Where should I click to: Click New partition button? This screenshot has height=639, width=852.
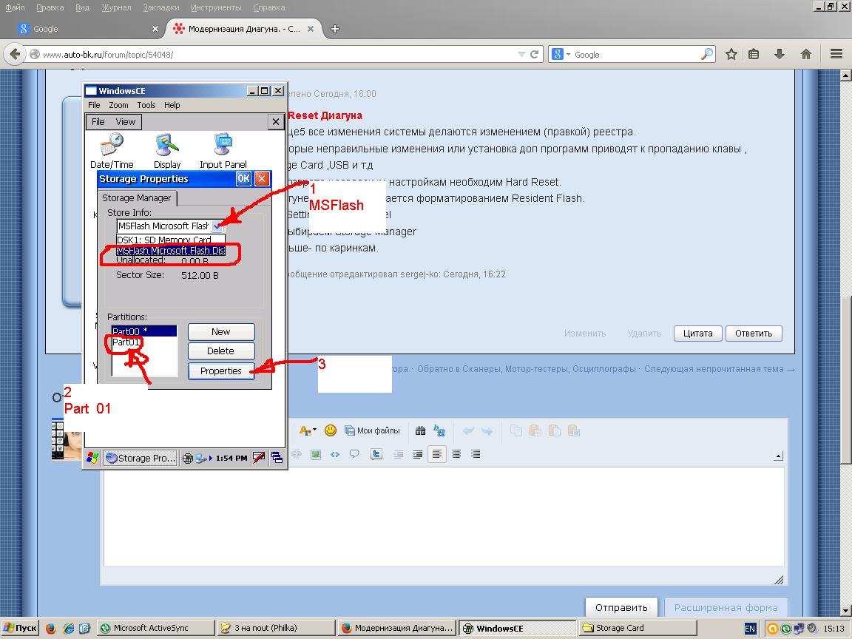pos(221,331)
